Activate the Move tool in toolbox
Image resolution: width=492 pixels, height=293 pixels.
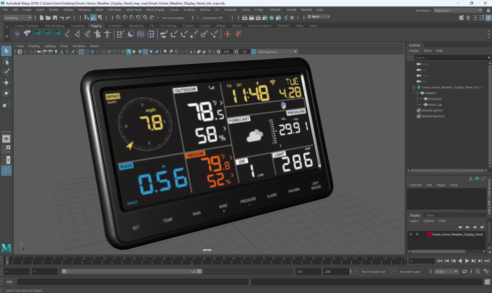6,83
